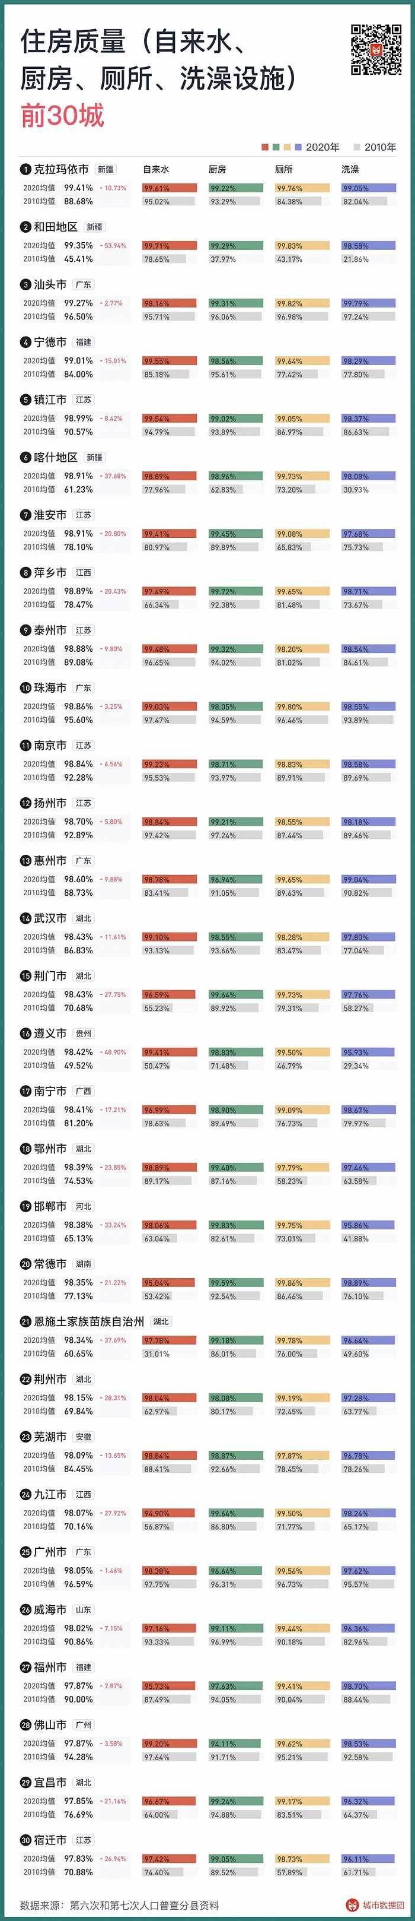
Task: Click the rank 21 badge beside 恩施土家族苗族自治州
Action: 25,1321
